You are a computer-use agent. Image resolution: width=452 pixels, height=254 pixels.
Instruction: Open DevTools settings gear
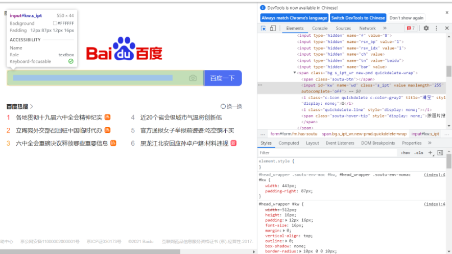426,28
